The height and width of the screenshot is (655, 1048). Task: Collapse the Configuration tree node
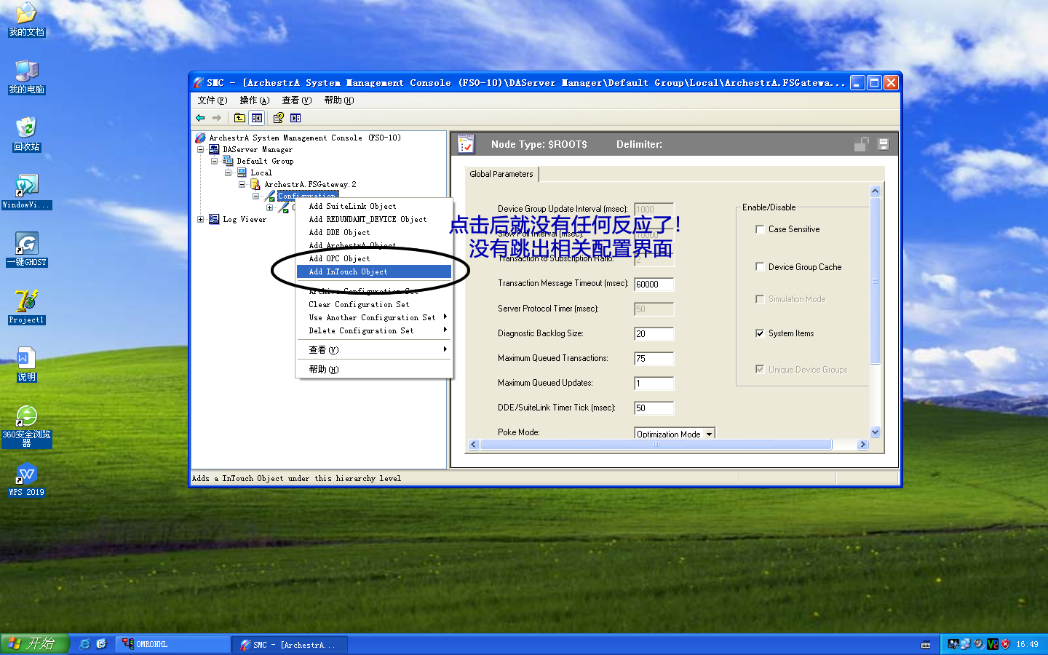(256, 196)
